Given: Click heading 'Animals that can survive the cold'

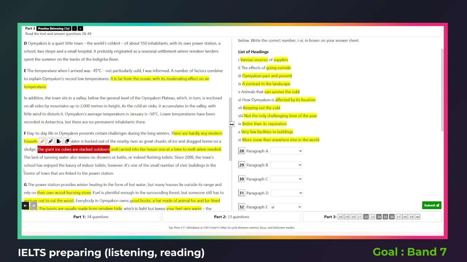Looking at the screenshot, I should (269, 92).
